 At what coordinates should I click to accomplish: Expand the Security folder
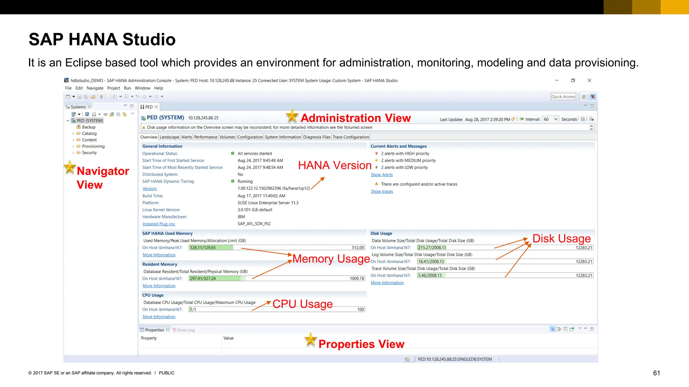point(73,153)
